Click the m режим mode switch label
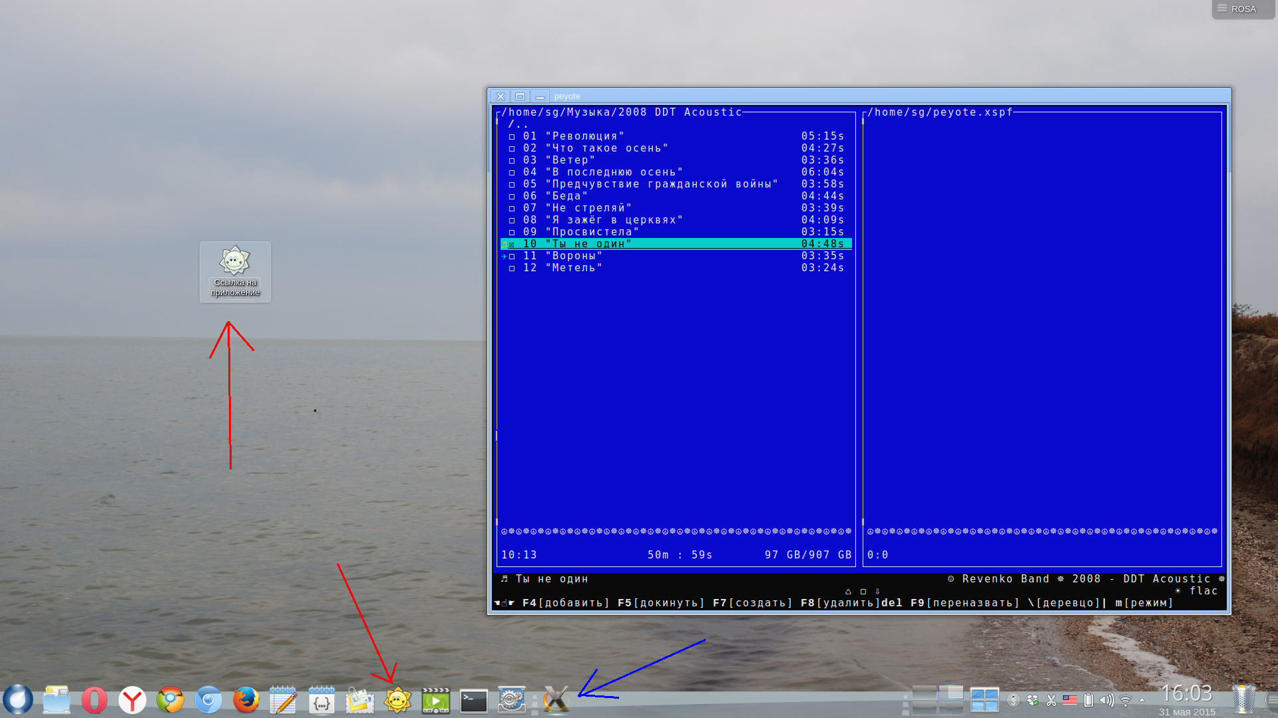 (1144, 603)
